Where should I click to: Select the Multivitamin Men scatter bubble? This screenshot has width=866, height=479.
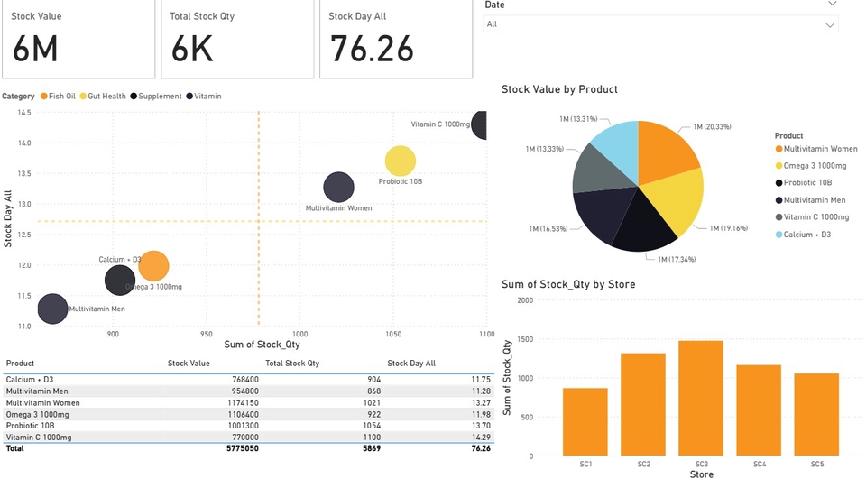[x=52, y=309]
